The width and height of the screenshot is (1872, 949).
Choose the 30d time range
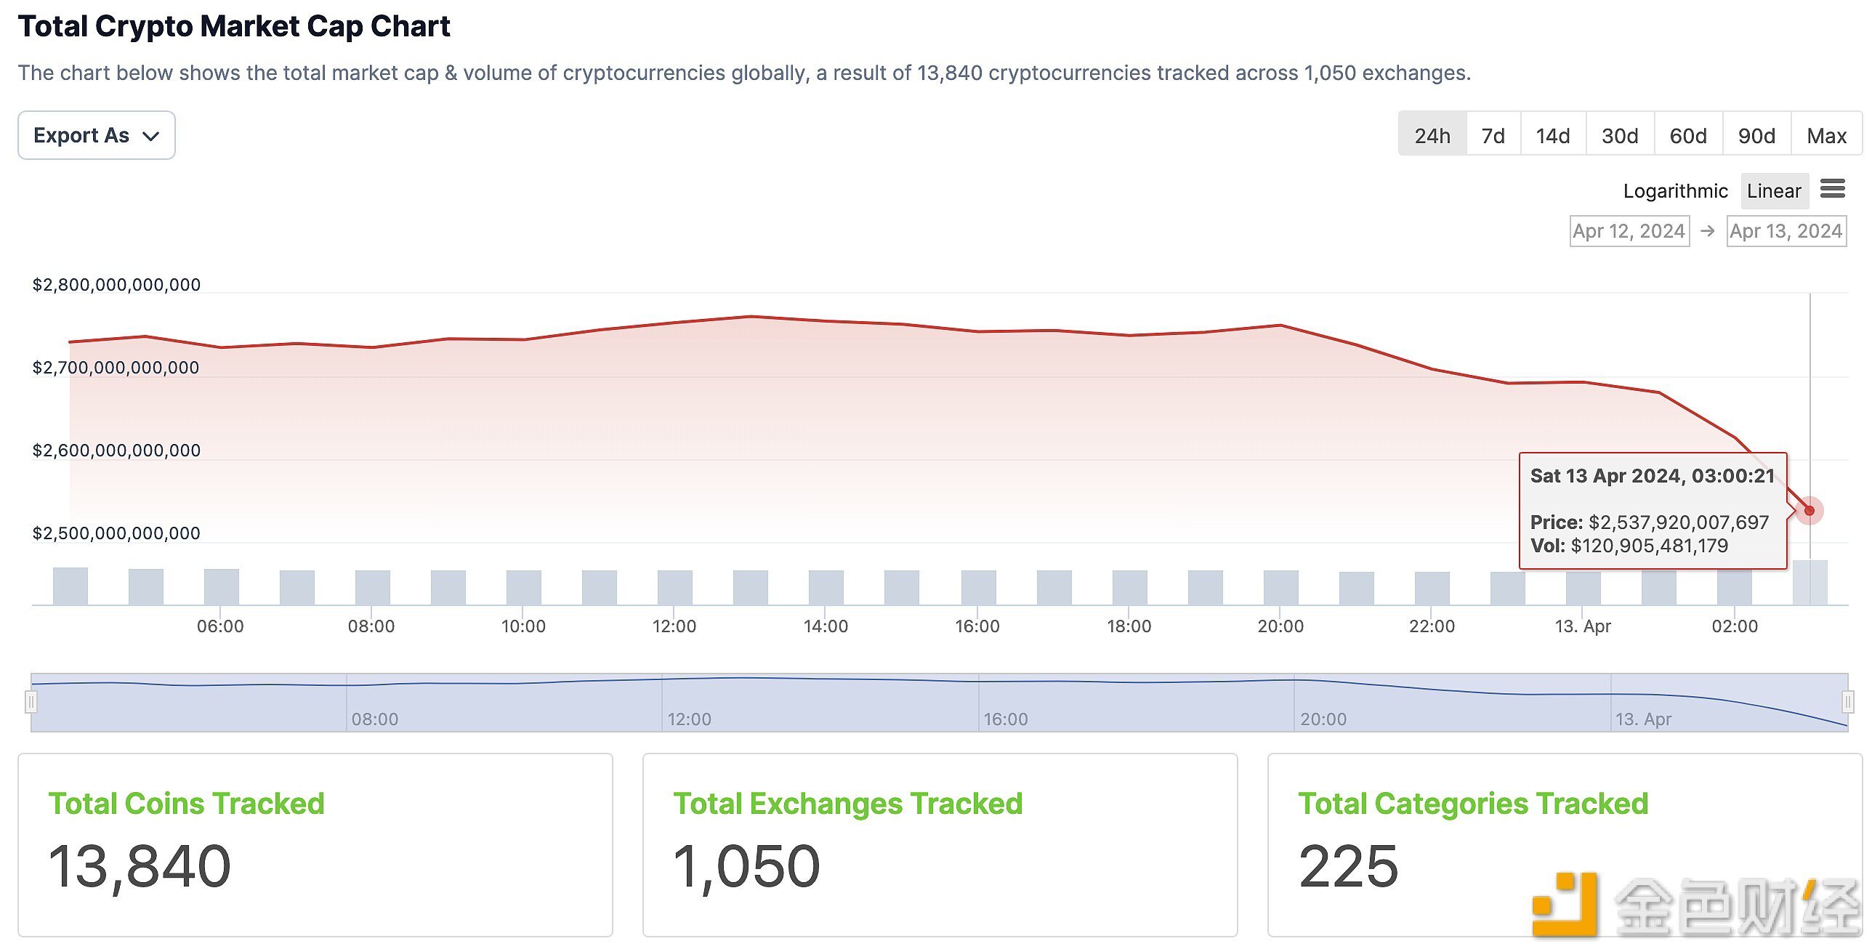1620,135
